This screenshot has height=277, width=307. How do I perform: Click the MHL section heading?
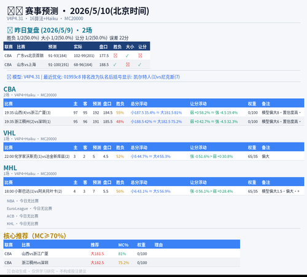[x=10, y=168]
